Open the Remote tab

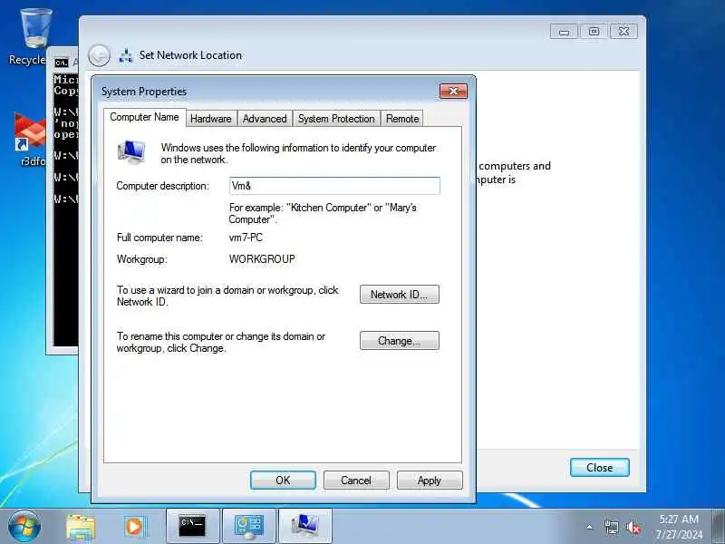pos(402,119)
